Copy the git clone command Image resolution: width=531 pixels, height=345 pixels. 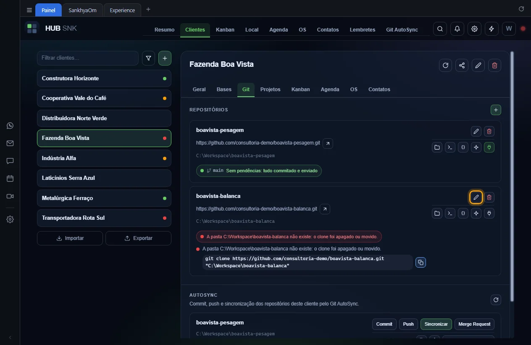[x=421, y=262]
